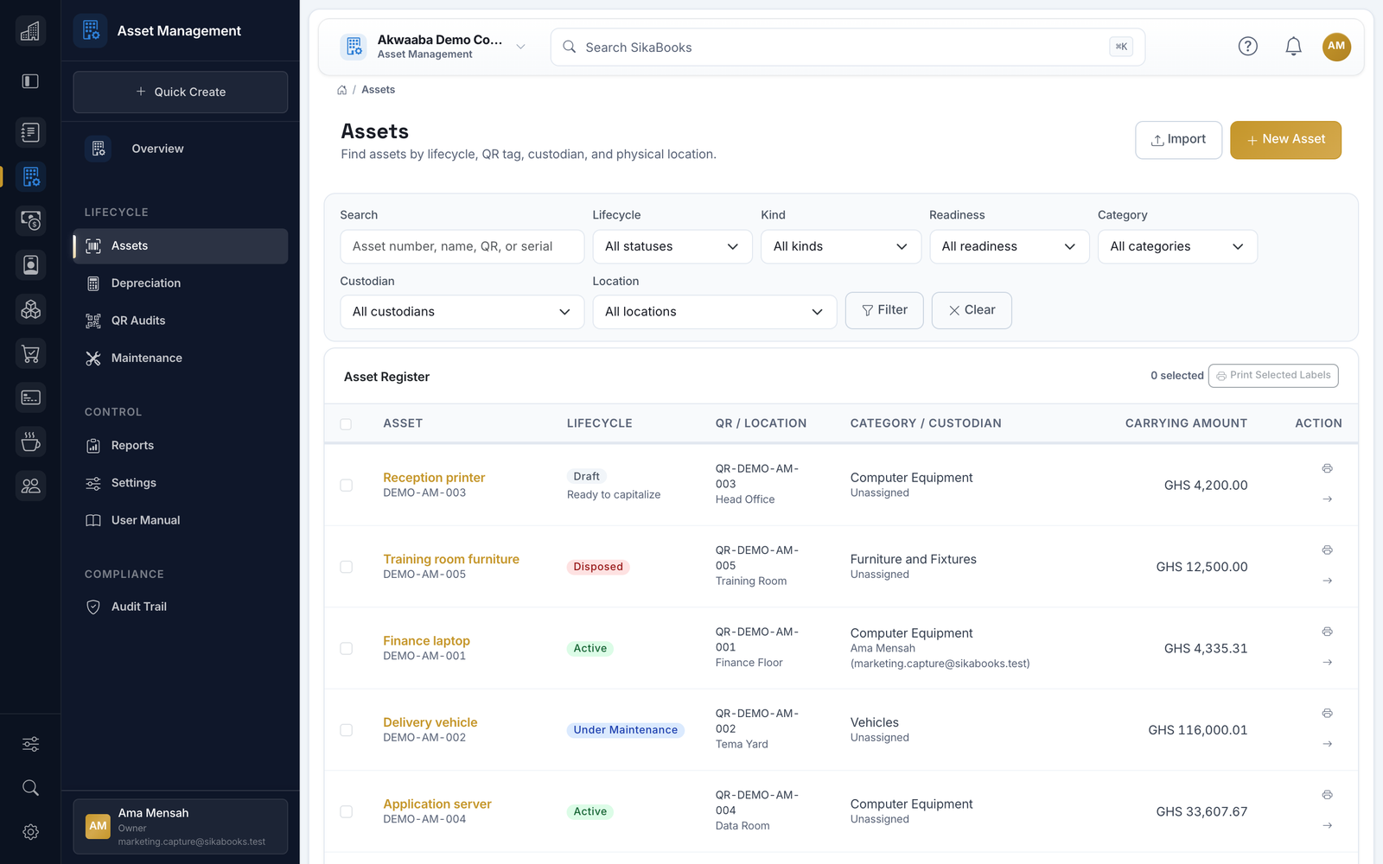Open the All locations dropdown
Viewport: 1383px width, 864px height.
click(715, 312)
